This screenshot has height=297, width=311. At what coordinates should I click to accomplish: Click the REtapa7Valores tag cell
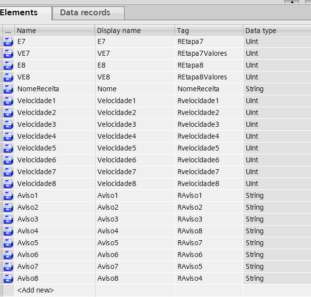[x=202, y=54]
